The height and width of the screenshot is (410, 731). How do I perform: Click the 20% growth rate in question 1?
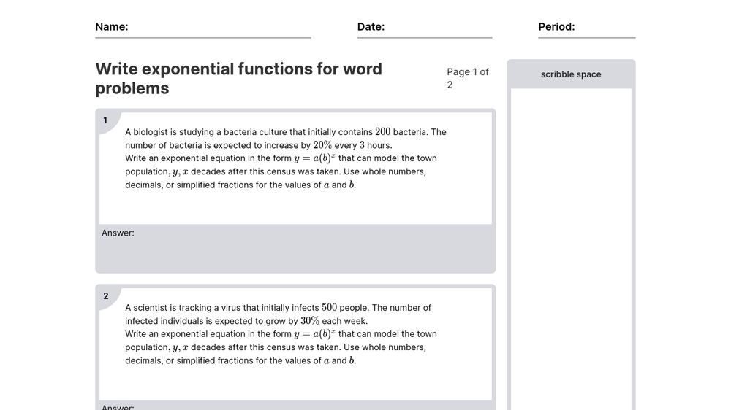coord(322,145)
